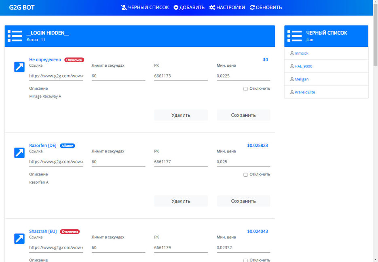The height and width of the screenshot is (262, 378).
Task: Open ЧЕРНЫЙ СПИСОК from the top navigation
Action: click(145, 7)
